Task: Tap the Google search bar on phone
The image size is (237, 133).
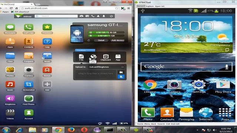Action: (x=186, y=66)
